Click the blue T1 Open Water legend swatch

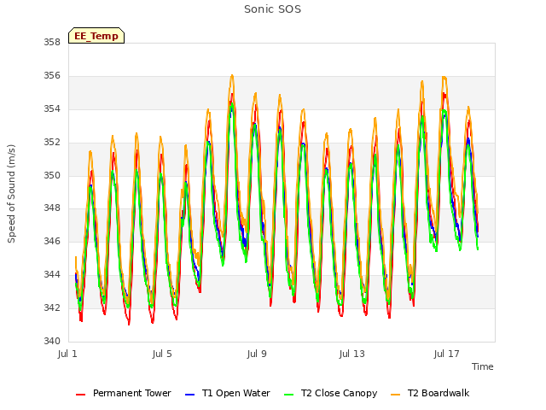tap(189, 395)
